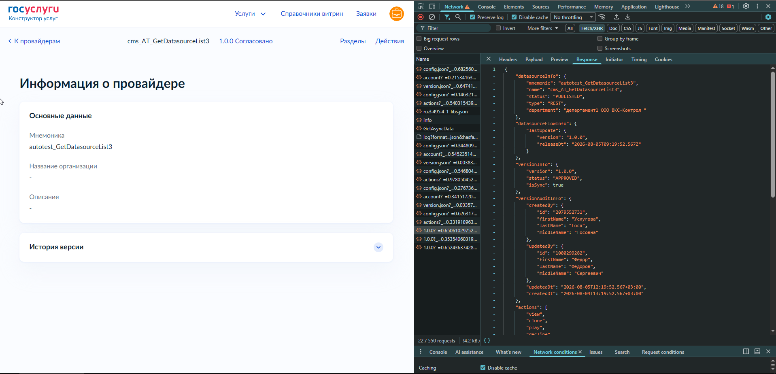
Task: Open Справочники витрин link
Action: click(x=312, y=14)
